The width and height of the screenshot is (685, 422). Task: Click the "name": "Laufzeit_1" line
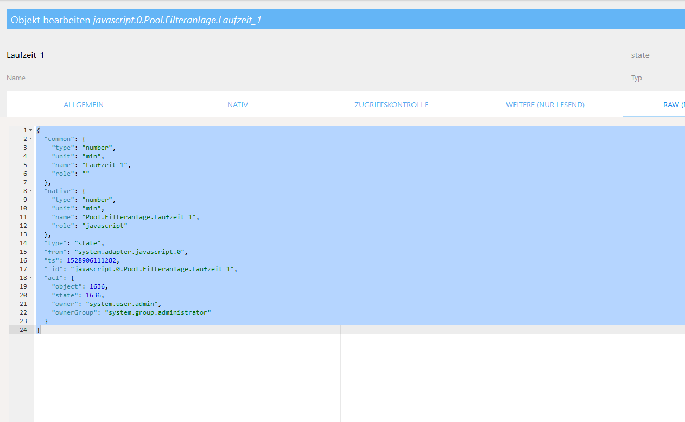point(92,165)
